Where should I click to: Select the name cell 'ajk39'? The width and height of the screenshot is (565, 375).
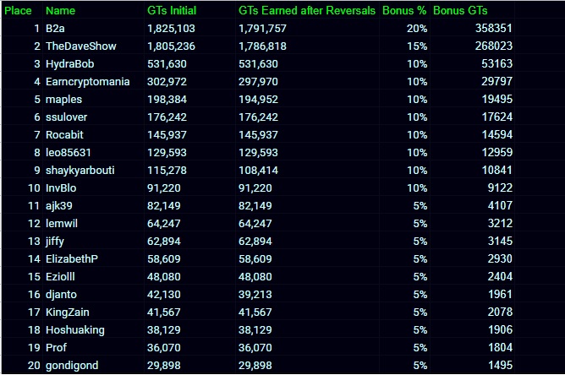(x=59, y=206)
